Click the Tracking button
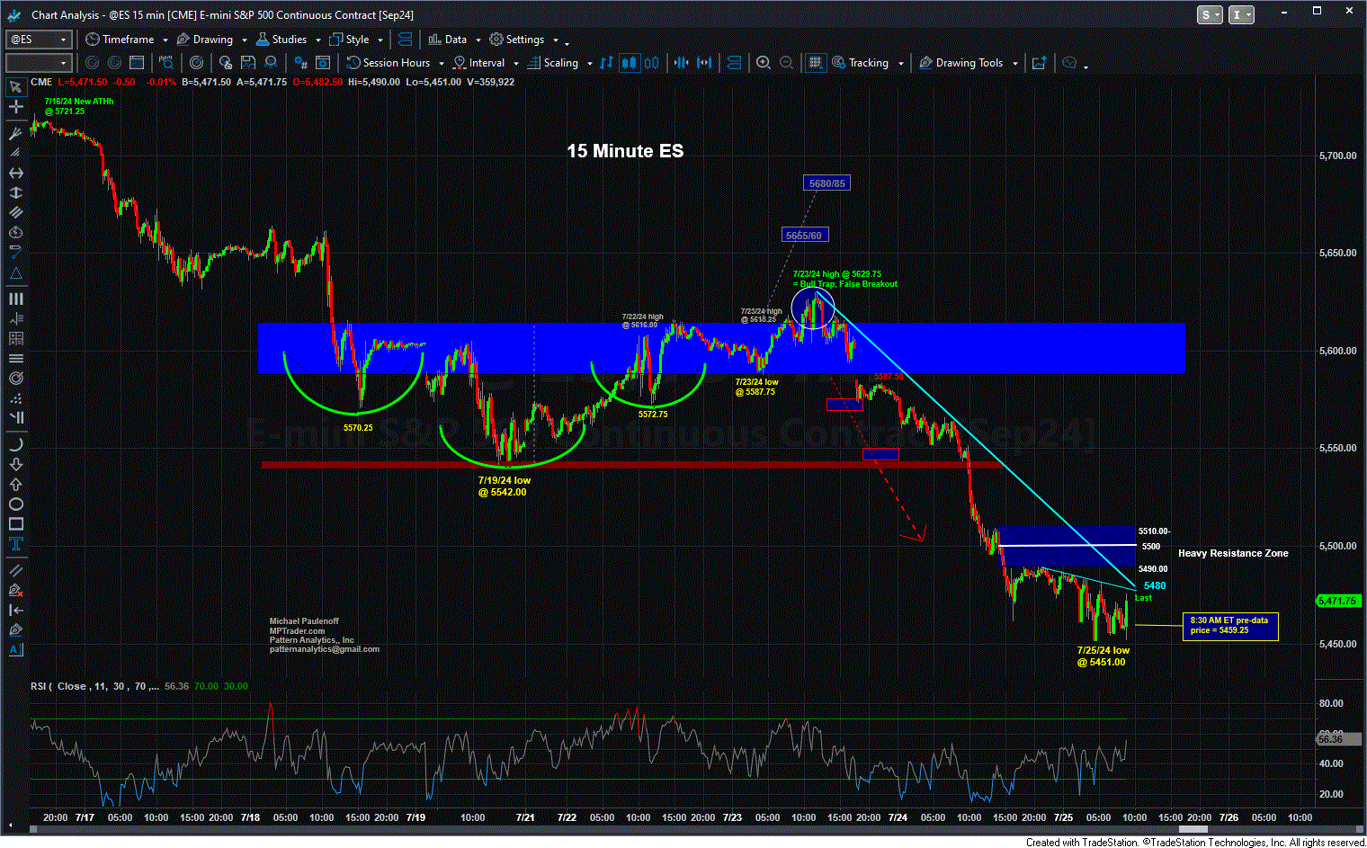Screen dimensions: 1367x848 860,63
